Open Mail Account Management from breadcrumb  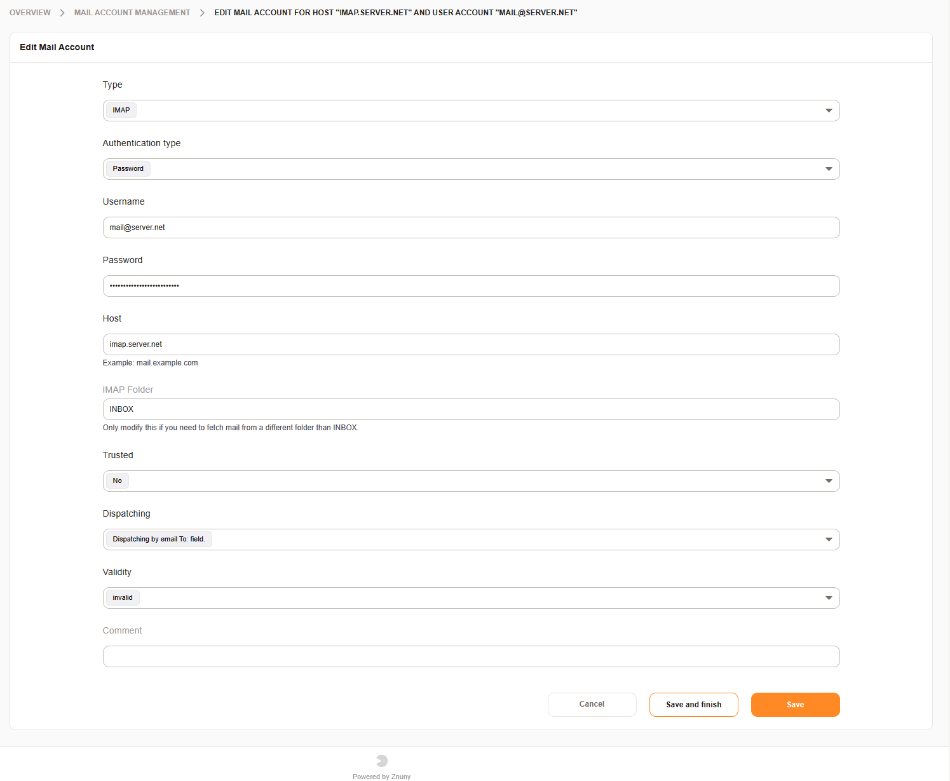[132, 12]
